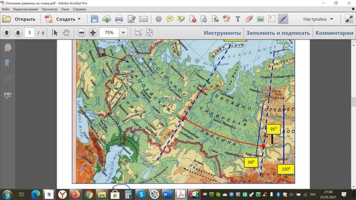Screen dimensions: 356x200
Task: Toggle the highlighted pen markup tool
Action: (x=283, y=19)
